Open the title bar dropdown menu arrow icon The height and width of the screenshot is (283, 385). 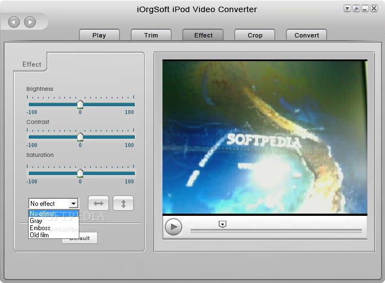347,9
